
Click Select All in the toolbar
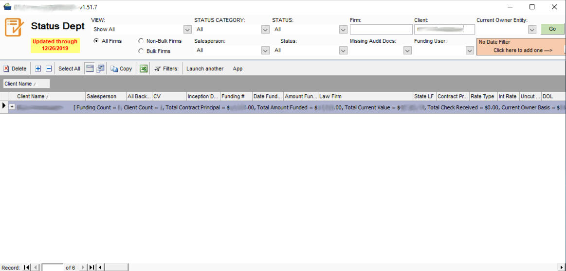(69, 69)
